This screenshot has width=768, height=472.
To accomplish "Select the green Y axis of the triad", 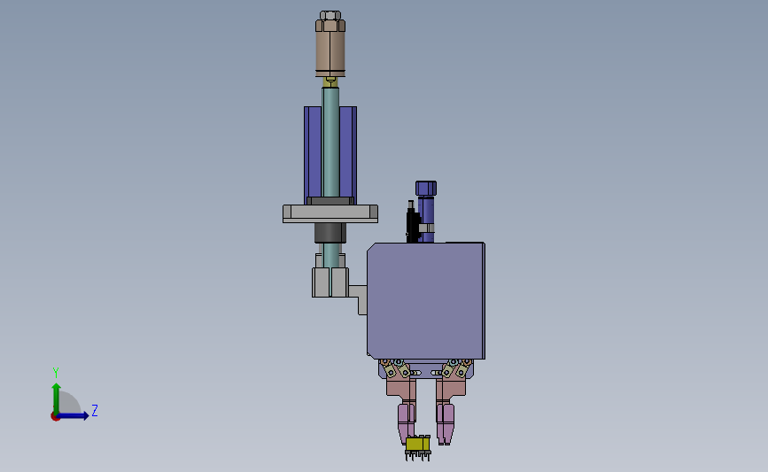I will 57,398.
